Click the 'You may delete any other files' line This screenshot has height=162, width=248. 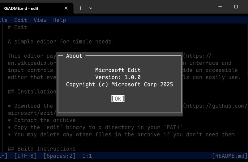pos(121,134)
